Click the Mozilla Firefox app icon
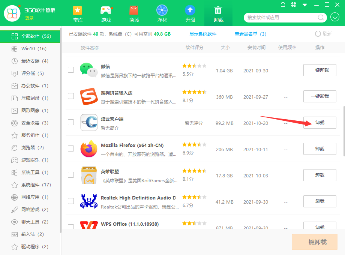 (x=89, y=149)
